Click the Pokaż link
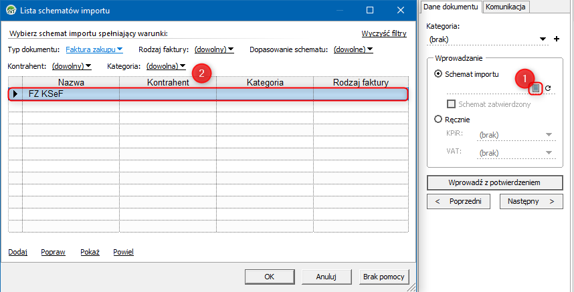 click(90, 252)
